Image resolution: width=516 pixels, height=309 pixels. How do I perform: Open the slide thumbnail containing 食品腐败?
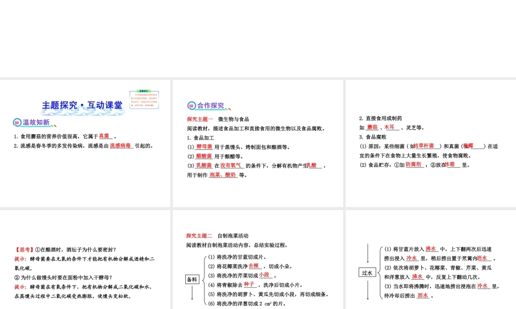[431, 143]
